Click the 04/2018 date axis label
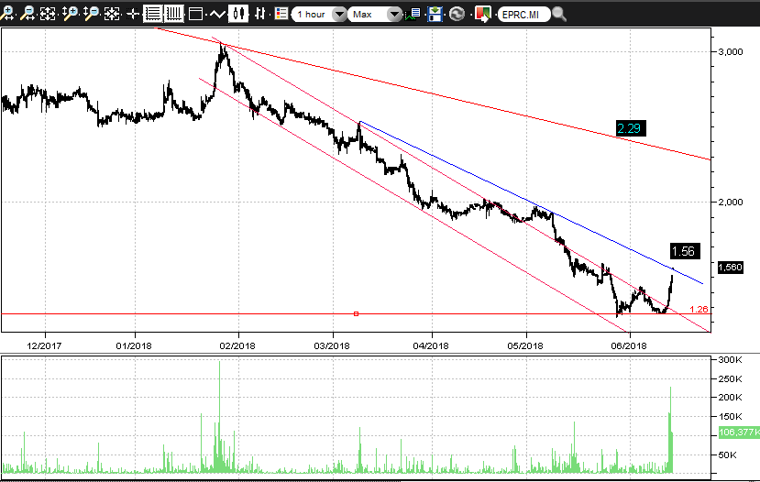 click(x=431, y=345)
